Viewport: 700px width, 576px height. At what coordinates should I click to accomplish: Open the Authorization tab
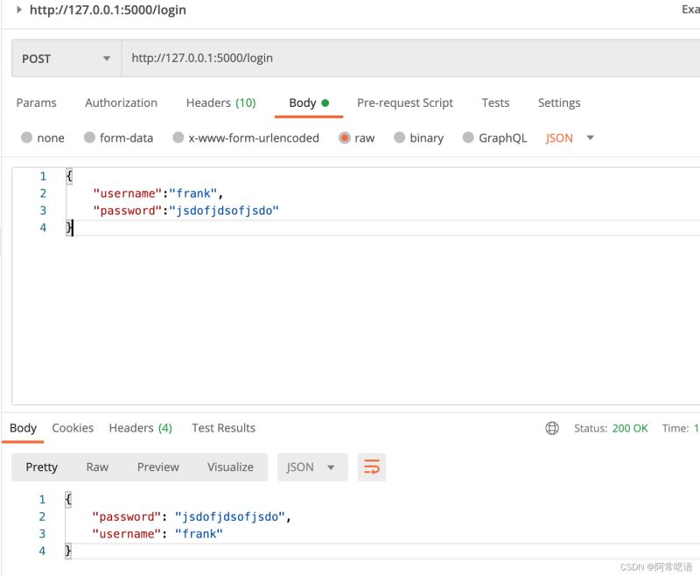pos(121,102)
